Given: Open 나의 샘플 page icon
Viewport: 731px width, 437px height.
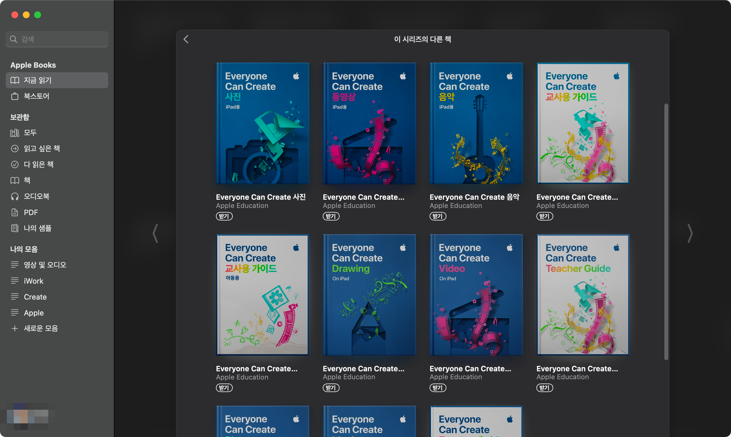Looking at the screenshot, I should point(15,228).
